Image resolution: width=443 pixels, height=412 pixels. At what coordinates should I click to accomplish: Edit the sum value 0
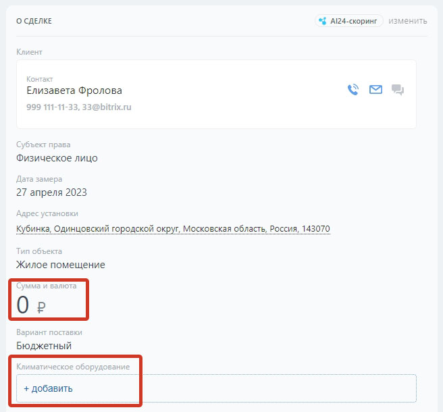coord(22,305)
